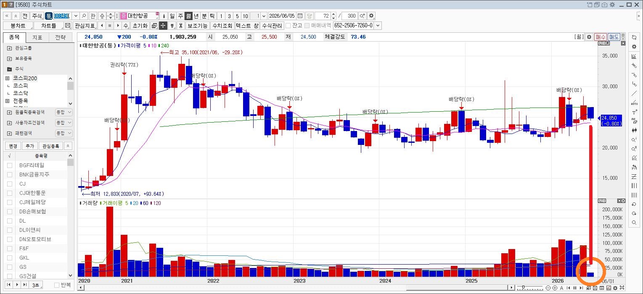Viewport: 643px width, 294px height.
Task: Check the BNK금융지주 checkbox
Action: click(10, 174)
